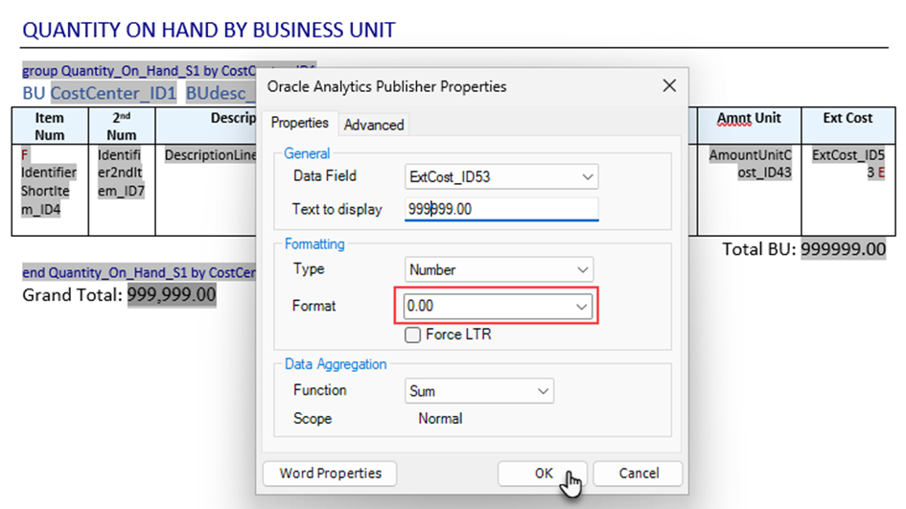This screenshot has width=906, height=509.
Task: Expand the Format dropdown showing 0.00
Action: tap(497, 306)
